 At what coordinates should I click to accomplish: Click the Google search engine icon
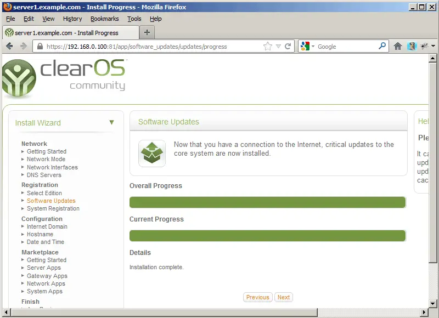pos(305,46)
